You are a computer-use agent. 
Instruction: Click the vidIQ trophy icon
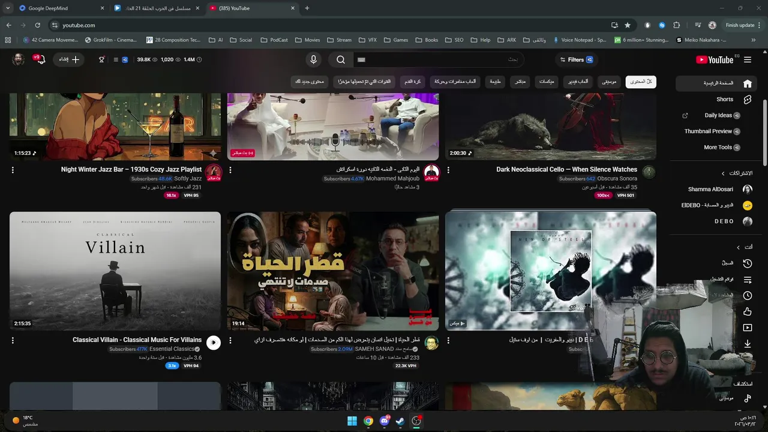click(x=101, y=59)
